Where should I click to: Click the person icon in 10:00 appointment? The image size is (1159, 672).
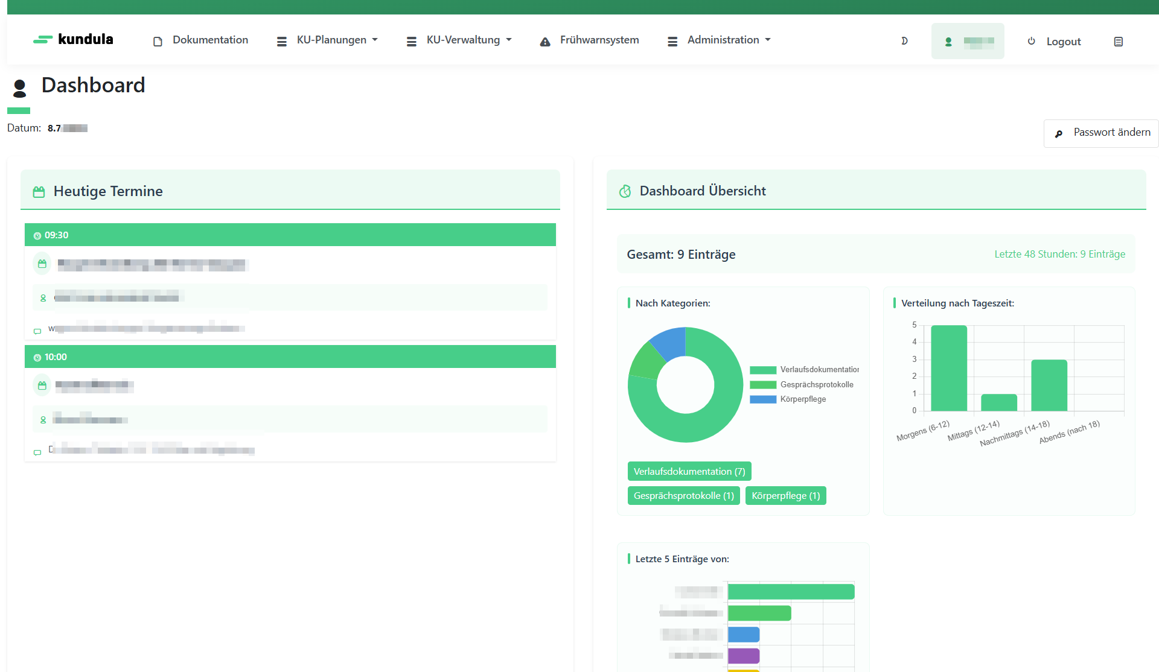tap(43, 420)
